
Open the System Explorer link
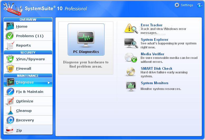155,39
